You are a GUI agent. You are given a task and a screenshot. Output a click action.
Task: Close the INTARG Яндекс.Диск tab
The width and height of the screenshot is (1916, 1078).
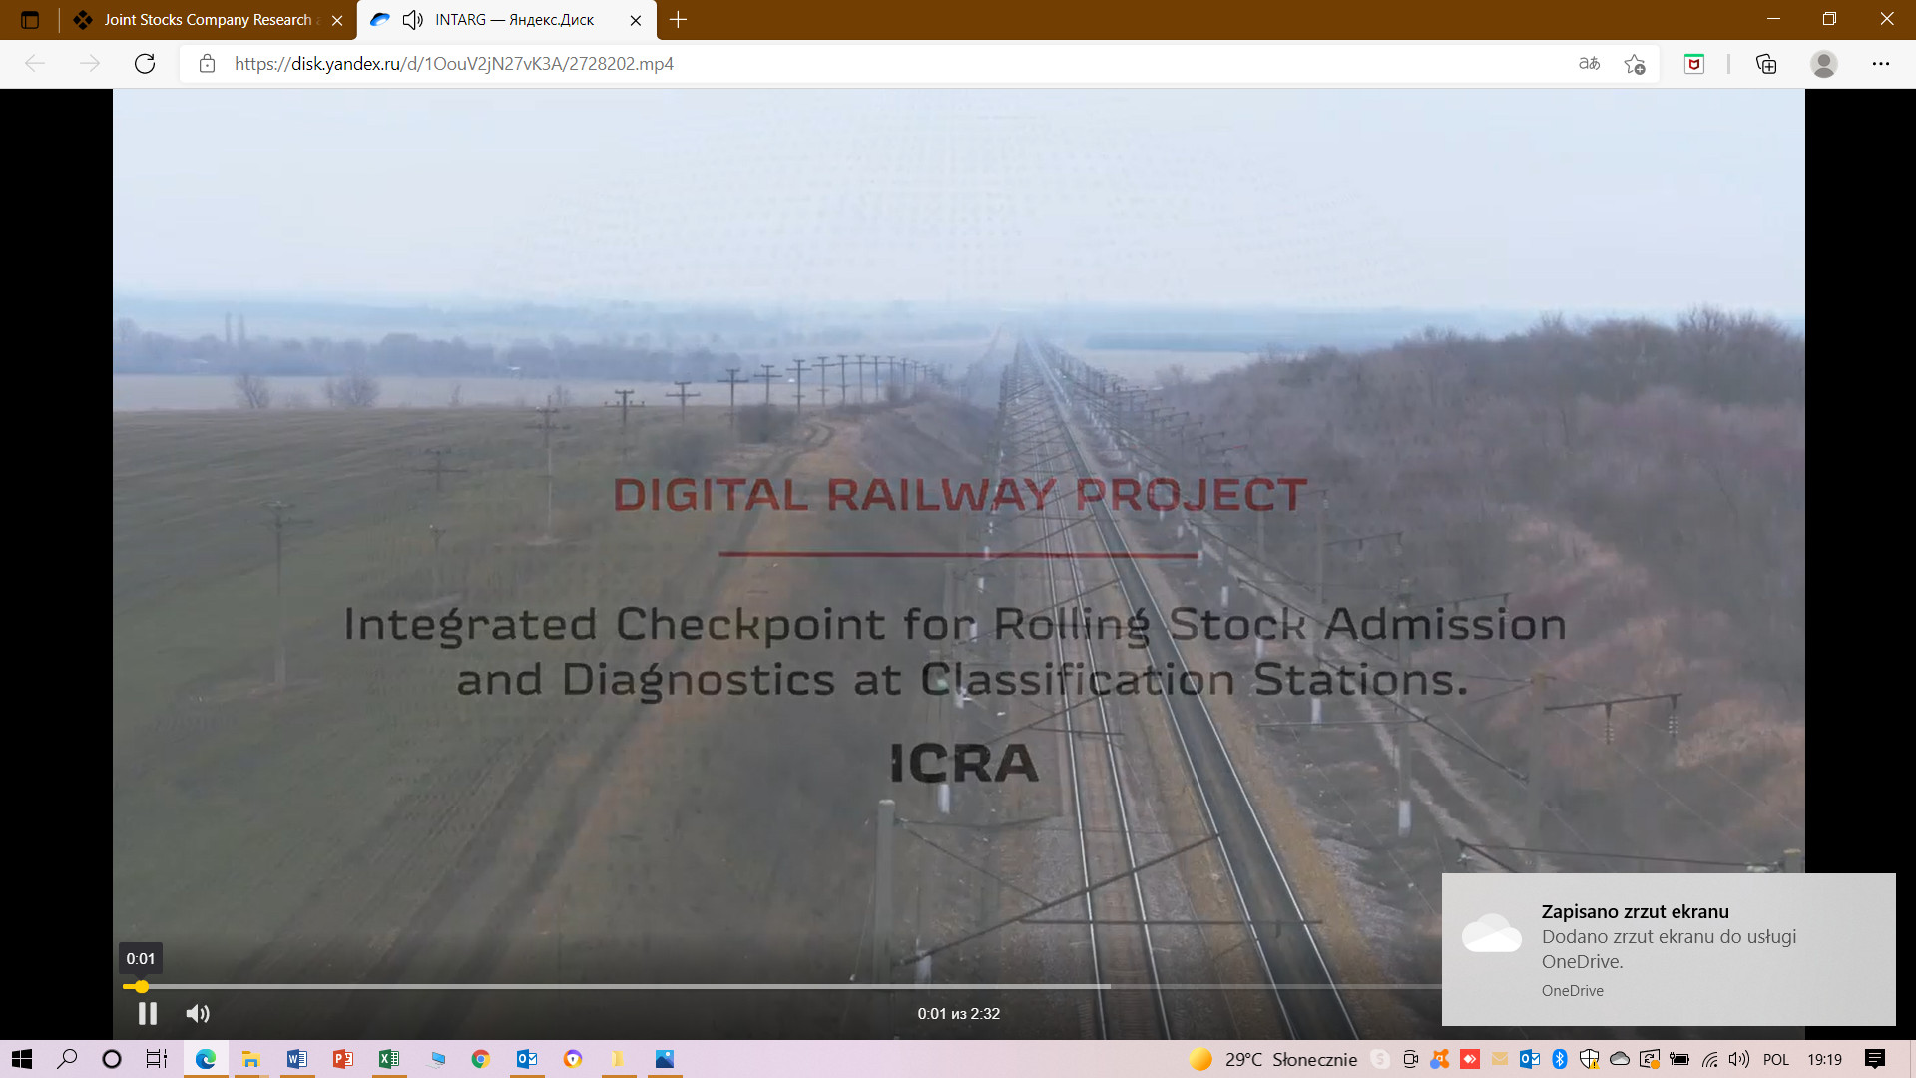(636, 20)
